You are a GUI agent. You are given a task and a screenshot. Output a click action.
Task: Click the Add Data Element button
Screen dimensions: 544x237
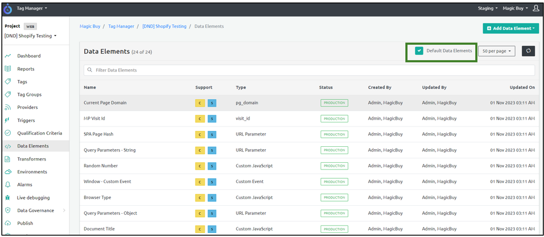[510, 28]
